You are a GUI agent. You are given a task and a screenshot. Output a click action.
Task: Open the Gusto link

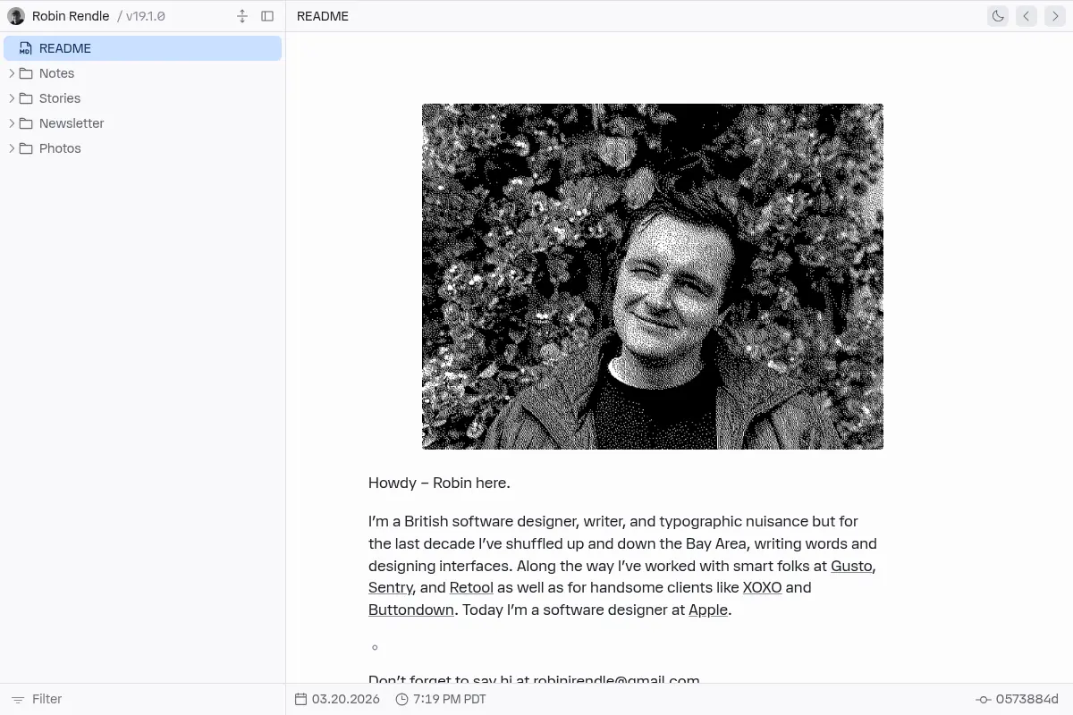851,566
